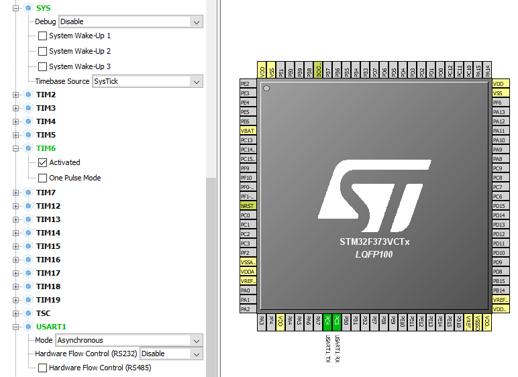
Task: Click the PA9 pin on the chip
Action: point(501,150)
